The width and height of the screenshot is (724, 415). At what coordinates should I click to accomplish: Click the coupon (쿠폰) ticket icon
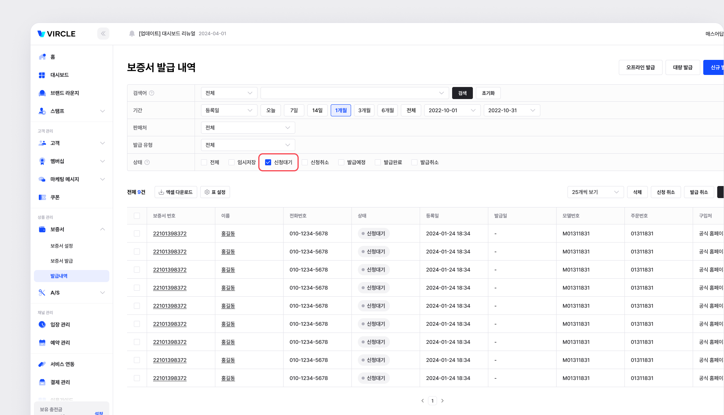tap(42, 197)
